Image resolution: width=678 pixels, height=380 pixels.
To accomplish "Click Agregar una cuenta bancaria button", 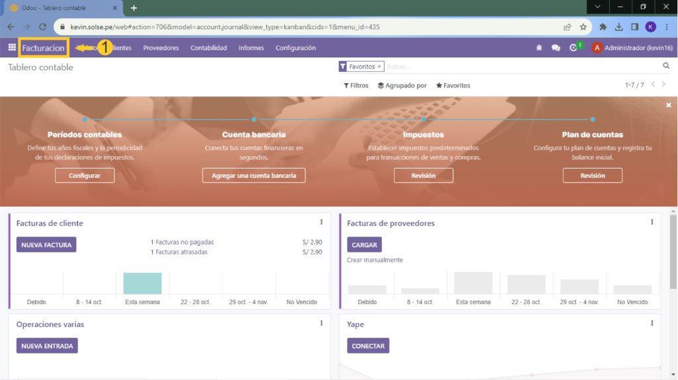I will click(254, 175).
